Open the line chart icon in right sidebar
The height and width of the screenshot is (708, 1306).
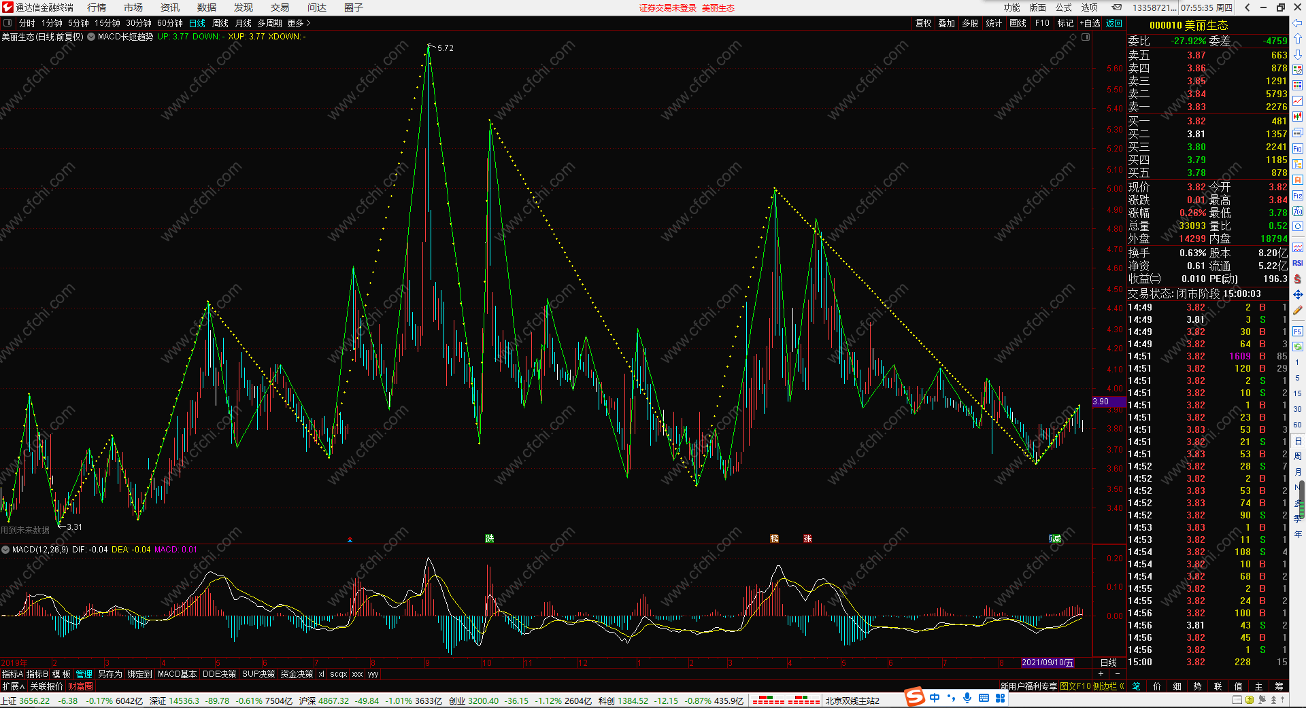pyautogui.click(x=1298, y=101)
